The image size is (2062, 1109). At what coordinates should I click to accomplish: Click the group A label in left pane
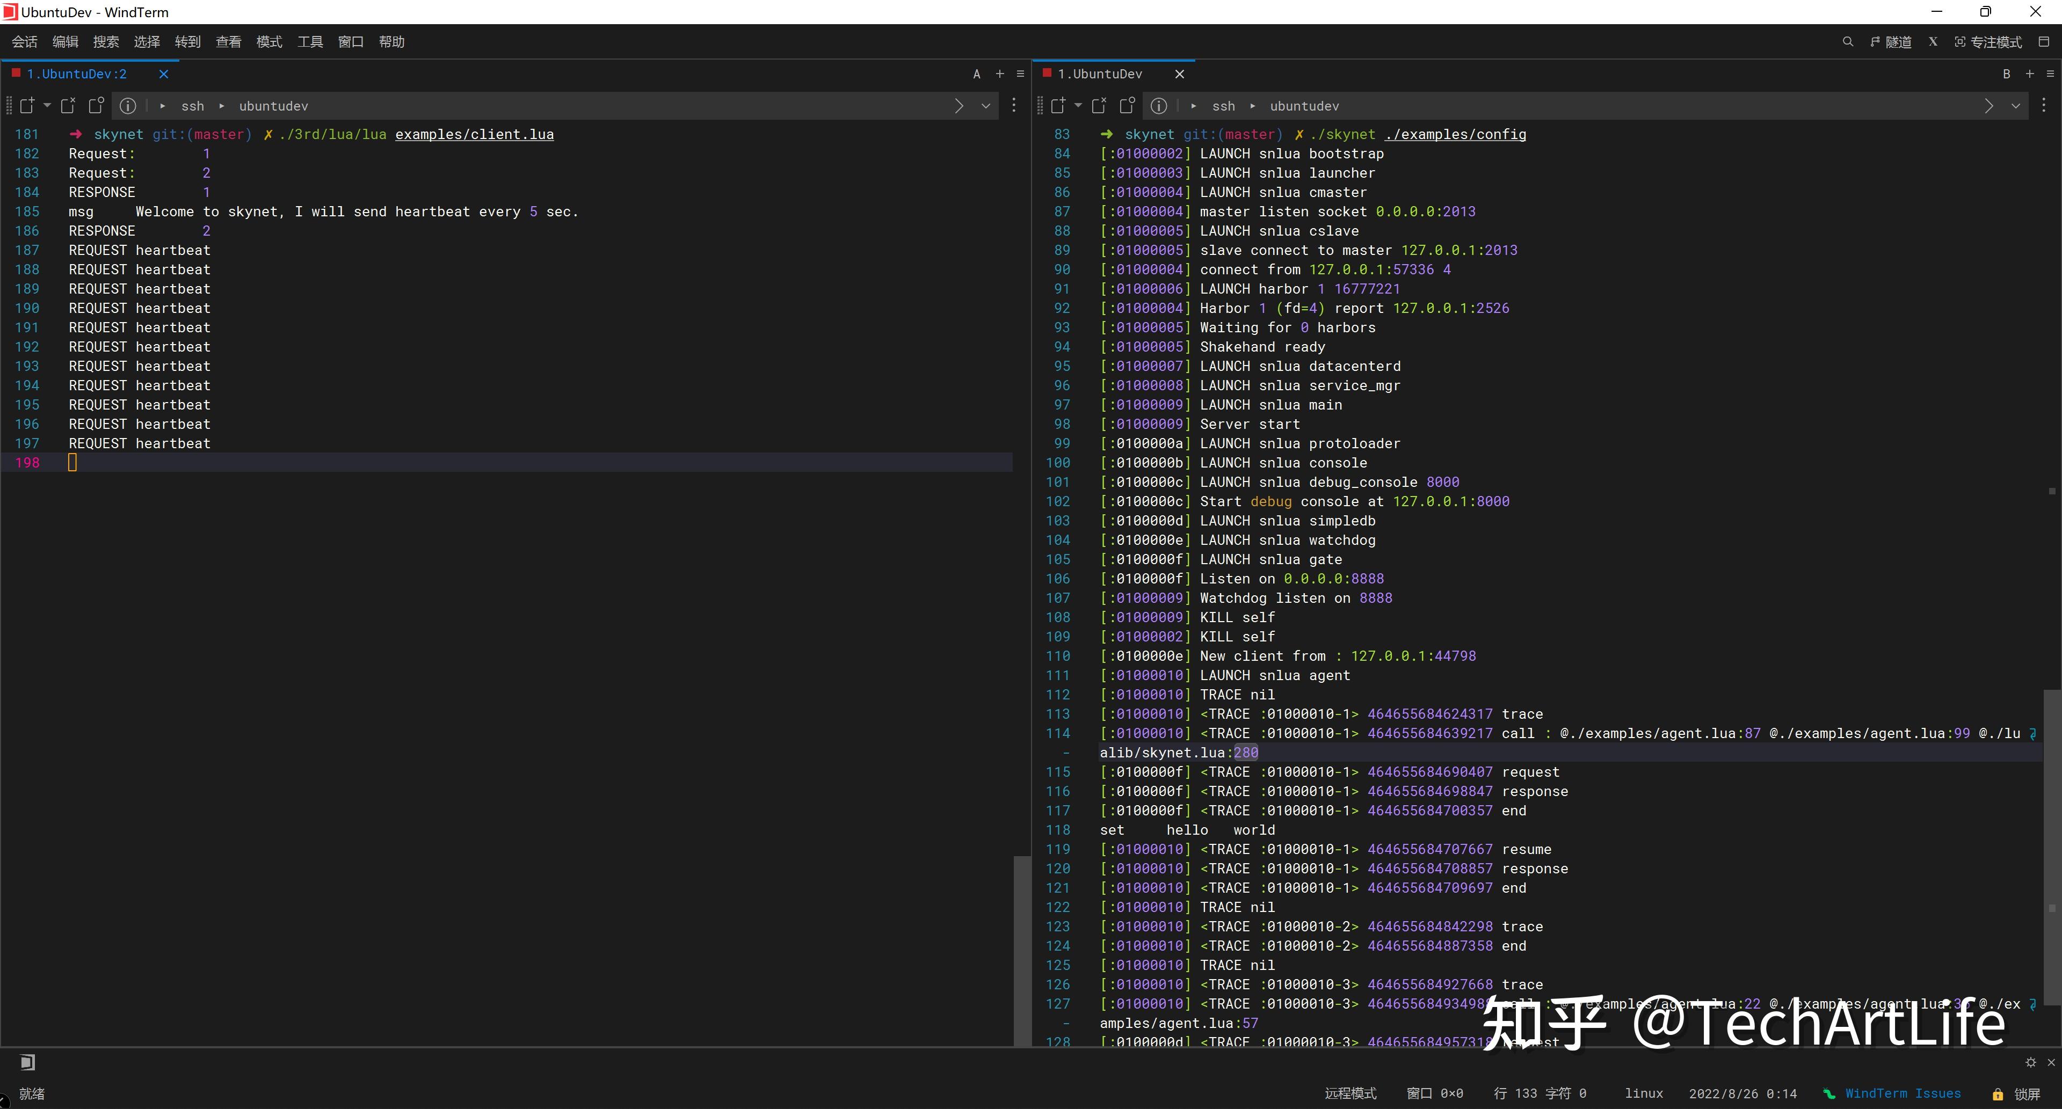[x=977, y=74]
